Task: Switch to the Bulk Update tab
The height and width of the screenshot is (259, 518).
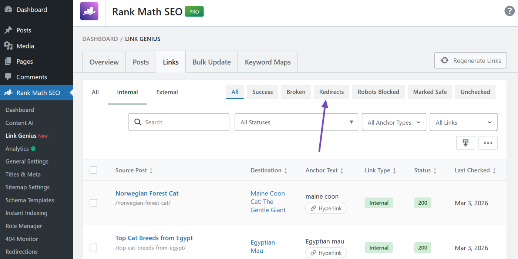Action: (x=211, y=62)
